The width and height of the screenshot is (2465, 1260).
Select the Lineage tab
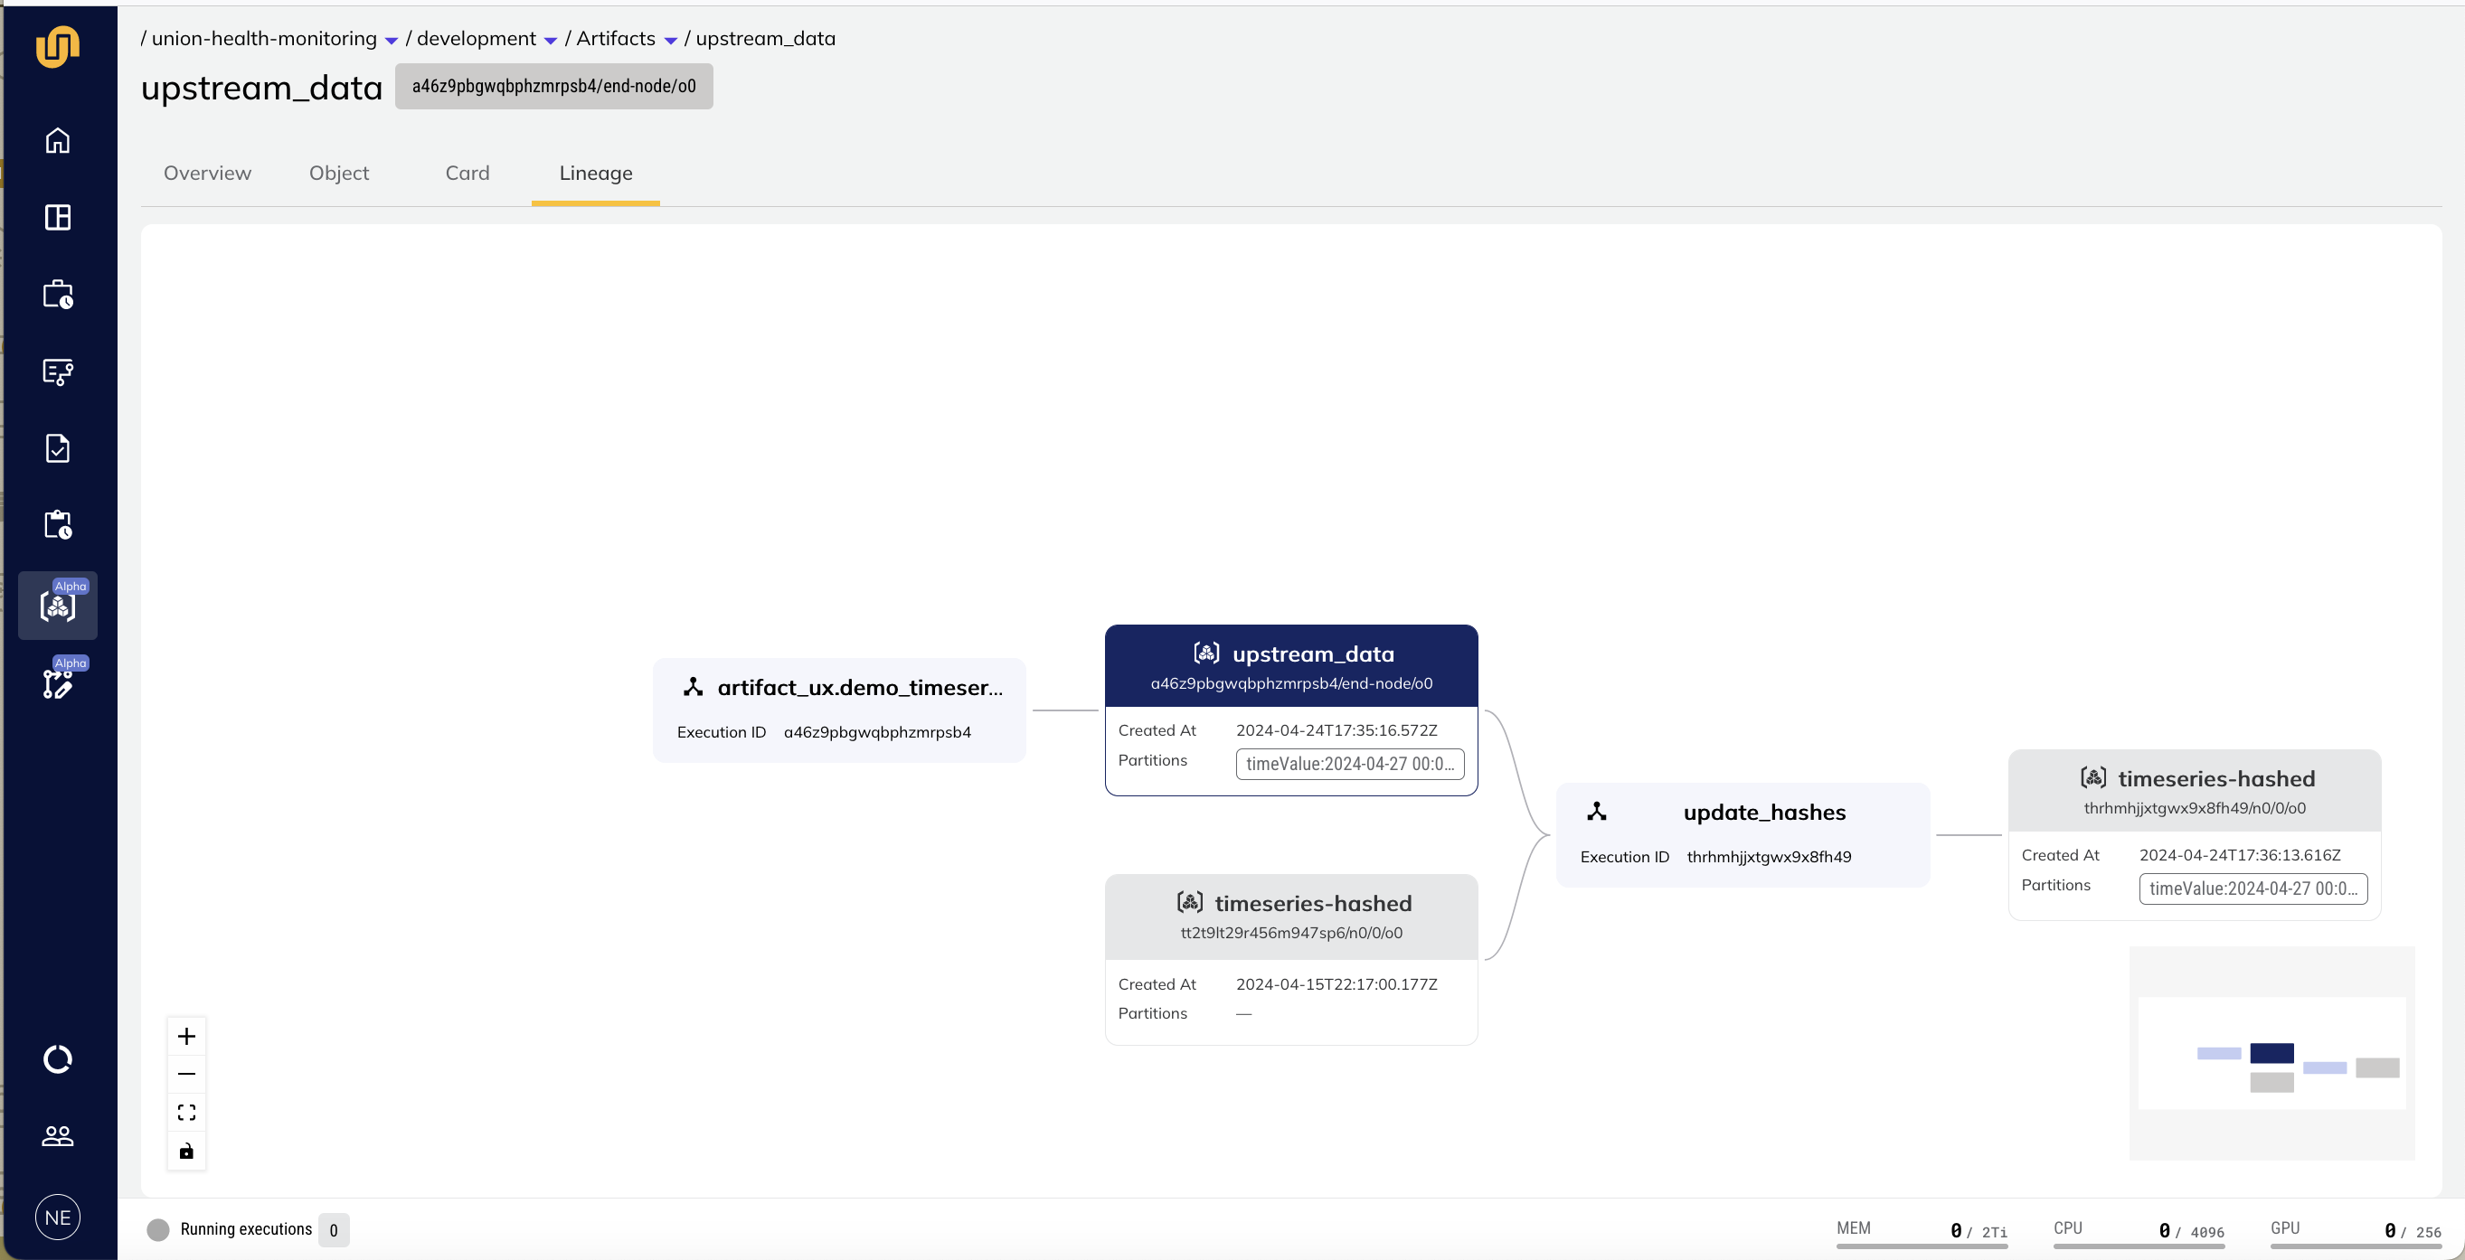tap(595, 174)
